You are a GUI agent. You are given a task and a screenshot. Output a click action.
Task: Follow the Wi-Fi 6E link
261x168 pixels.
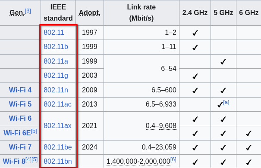click(x=17, y=133)
